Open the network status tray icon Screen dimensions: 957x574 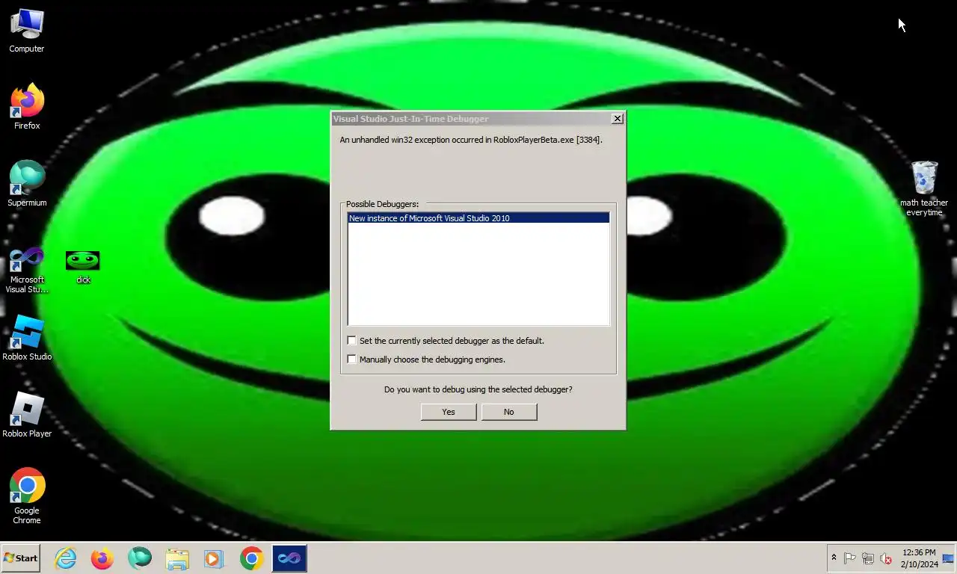click(x=868, y=558)
